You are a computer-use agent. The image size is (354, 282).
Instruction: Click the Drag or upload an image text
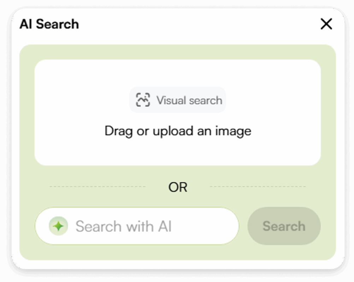(x=178, y=131)
